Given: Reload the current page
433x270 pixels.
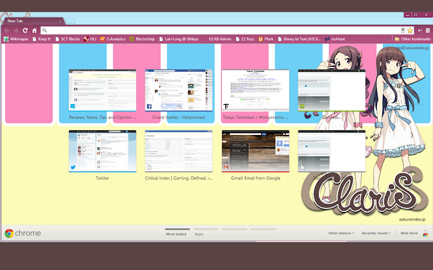Looking at the screenshot, I should click(x=25, y=30).
